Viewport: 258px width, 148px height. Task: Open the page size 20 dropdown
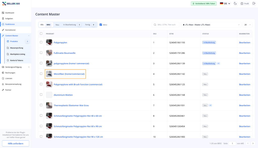tap(247, 25)
